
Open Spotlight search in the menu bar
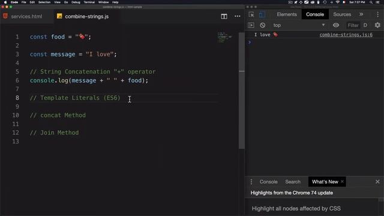pyautogui.click(x=371, y=2)
